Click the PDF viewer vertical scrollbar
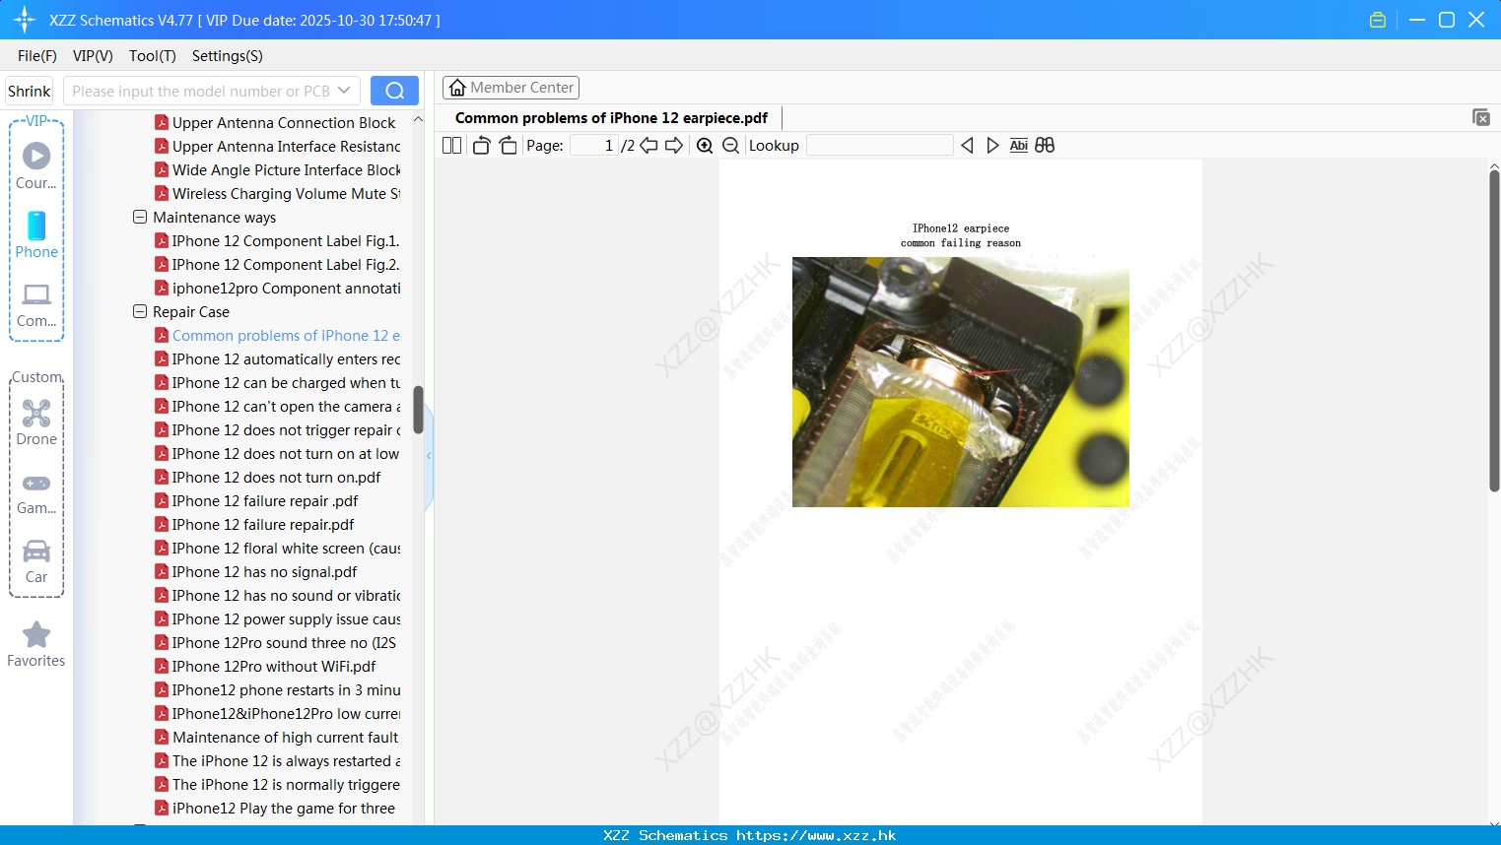The width and height of the screenshot is (1501, 845). (1494, 330)
